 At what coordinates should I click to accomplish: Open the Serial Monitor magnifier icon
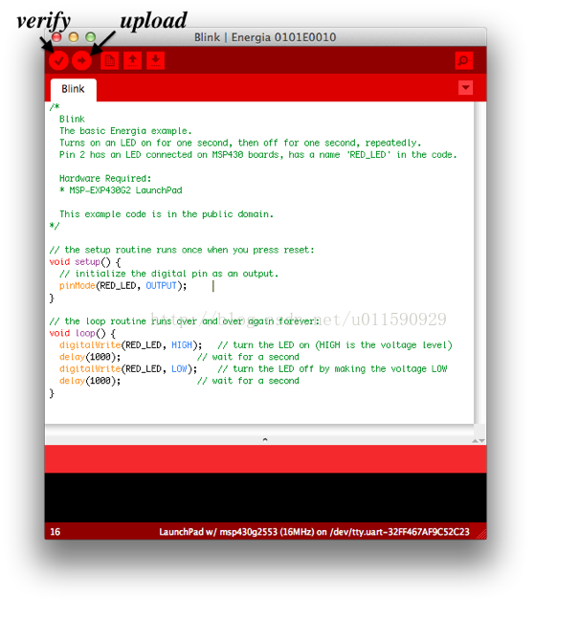click(463, 61)
